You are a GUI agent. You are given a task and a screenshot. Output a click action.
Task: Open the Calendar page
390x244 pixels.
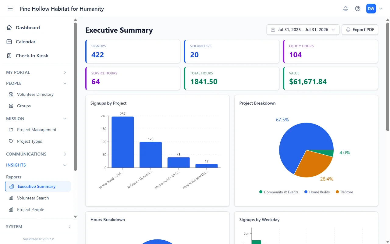(37, 41)
